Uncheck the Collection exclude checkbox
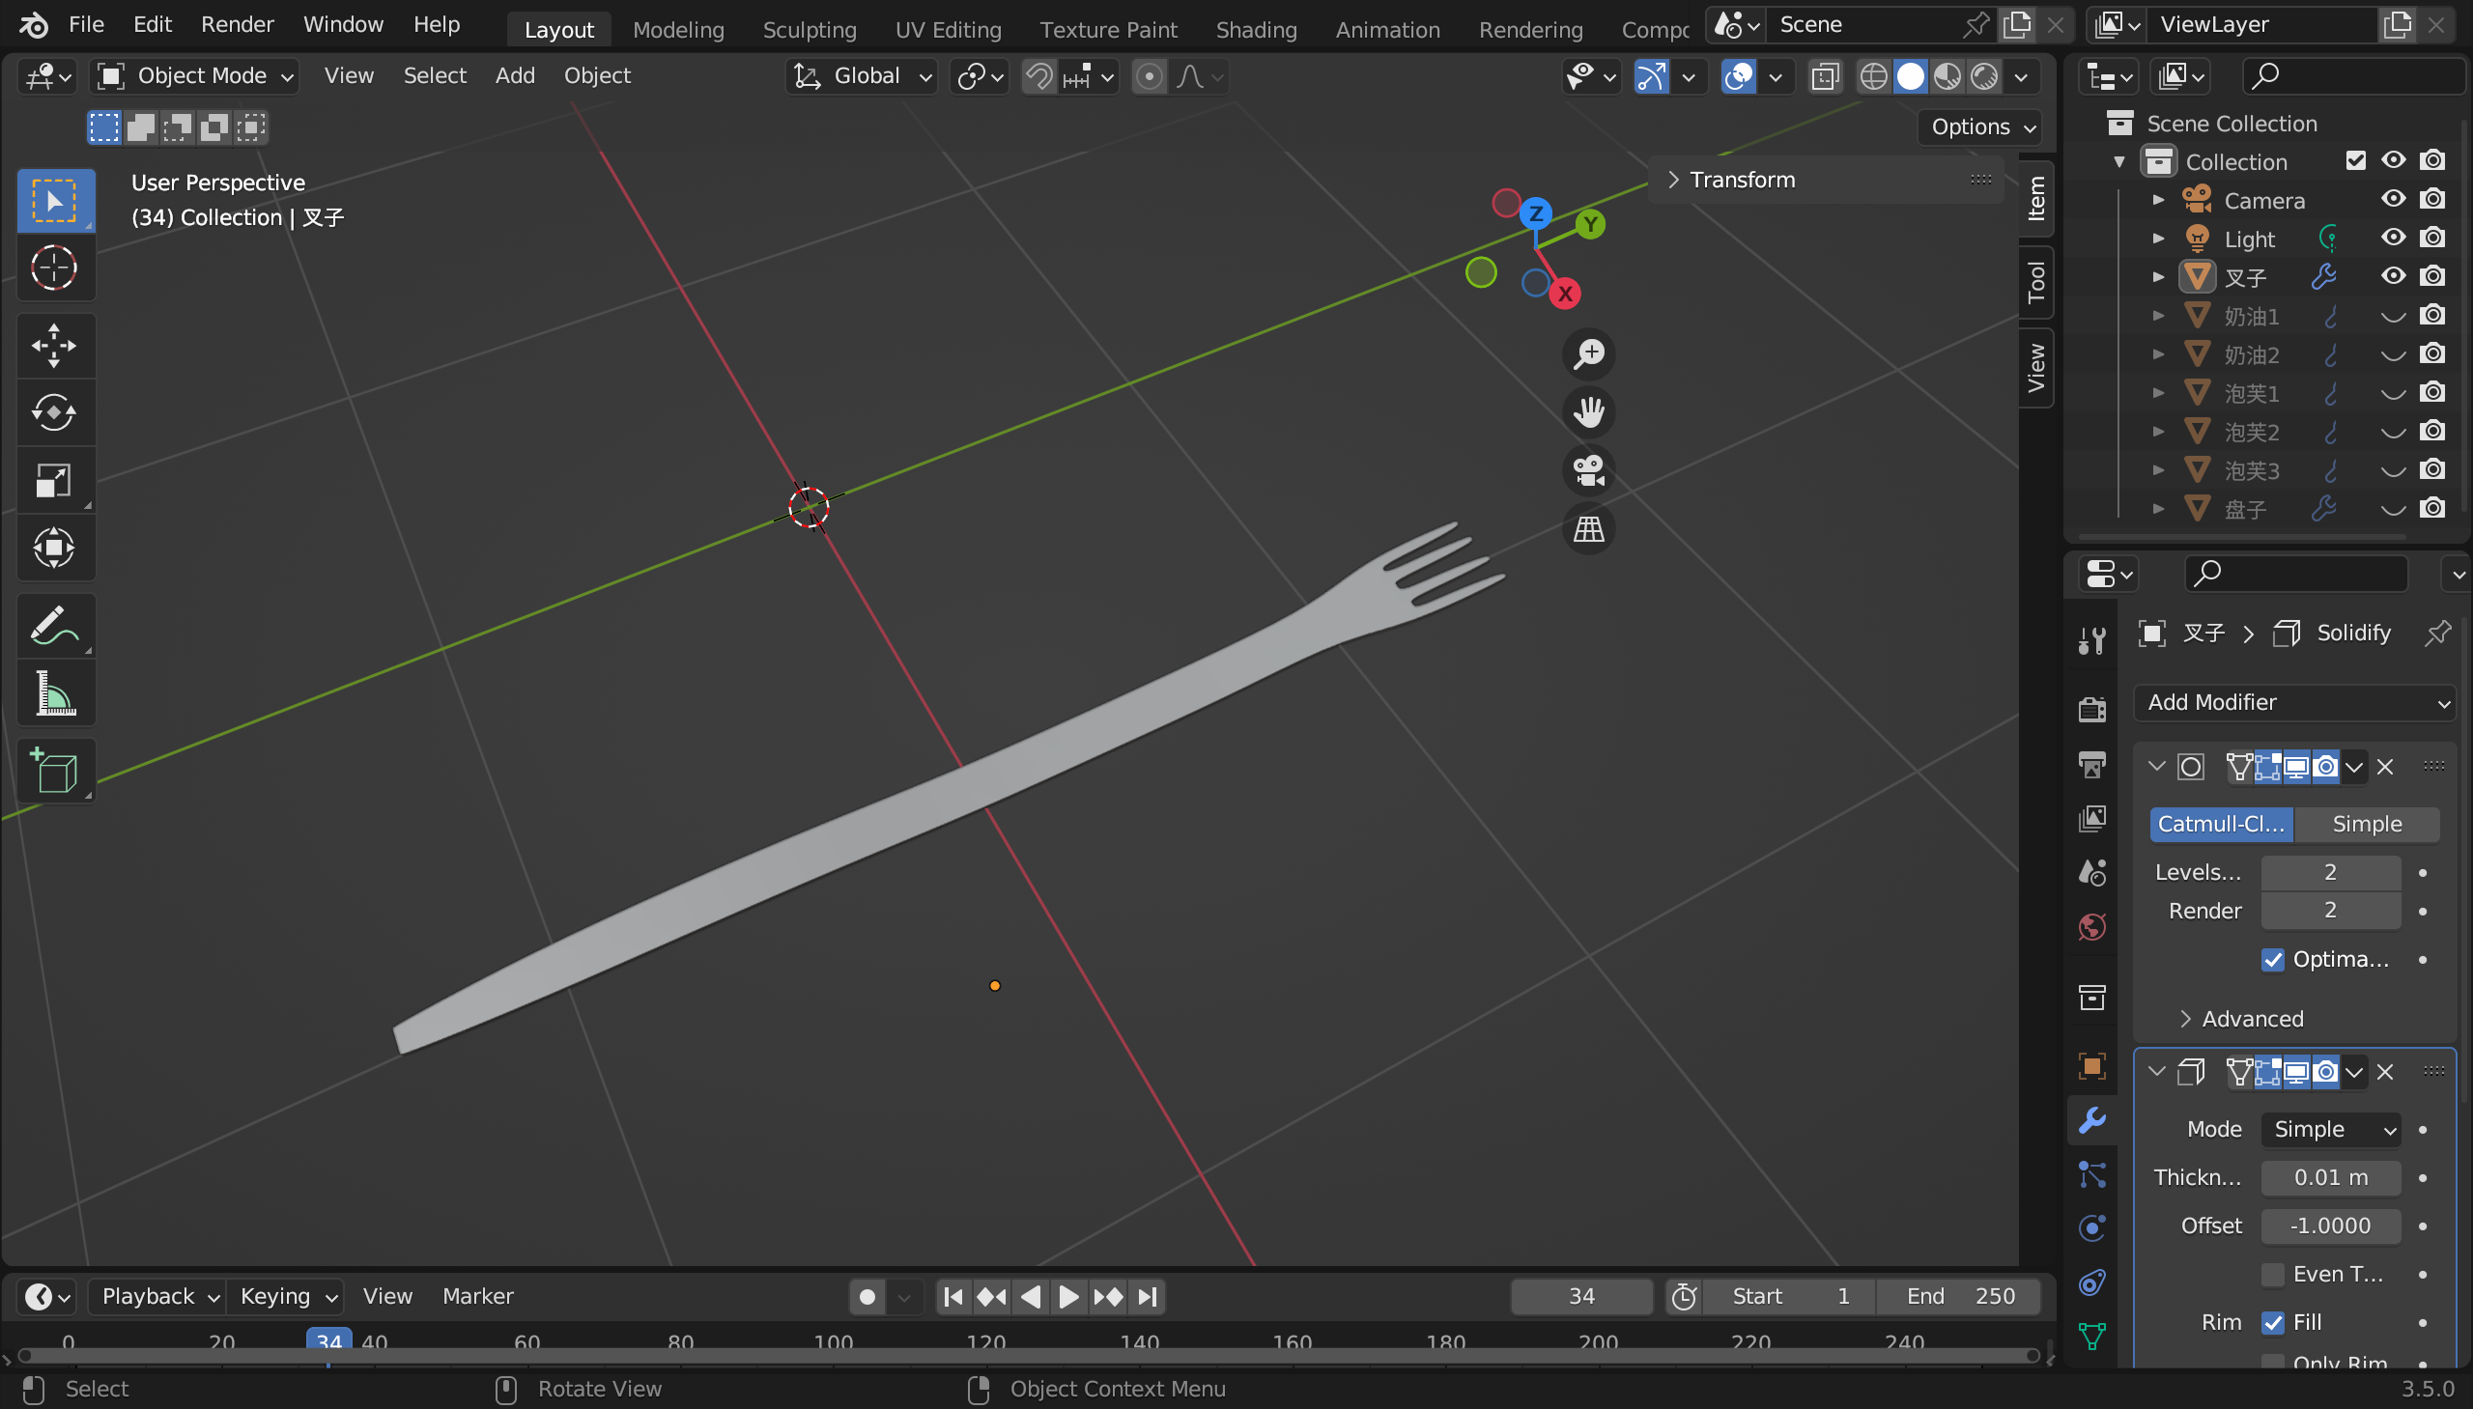Image resolution: width=2473 pixels, height=1409 pixels. pos(2355,160)
